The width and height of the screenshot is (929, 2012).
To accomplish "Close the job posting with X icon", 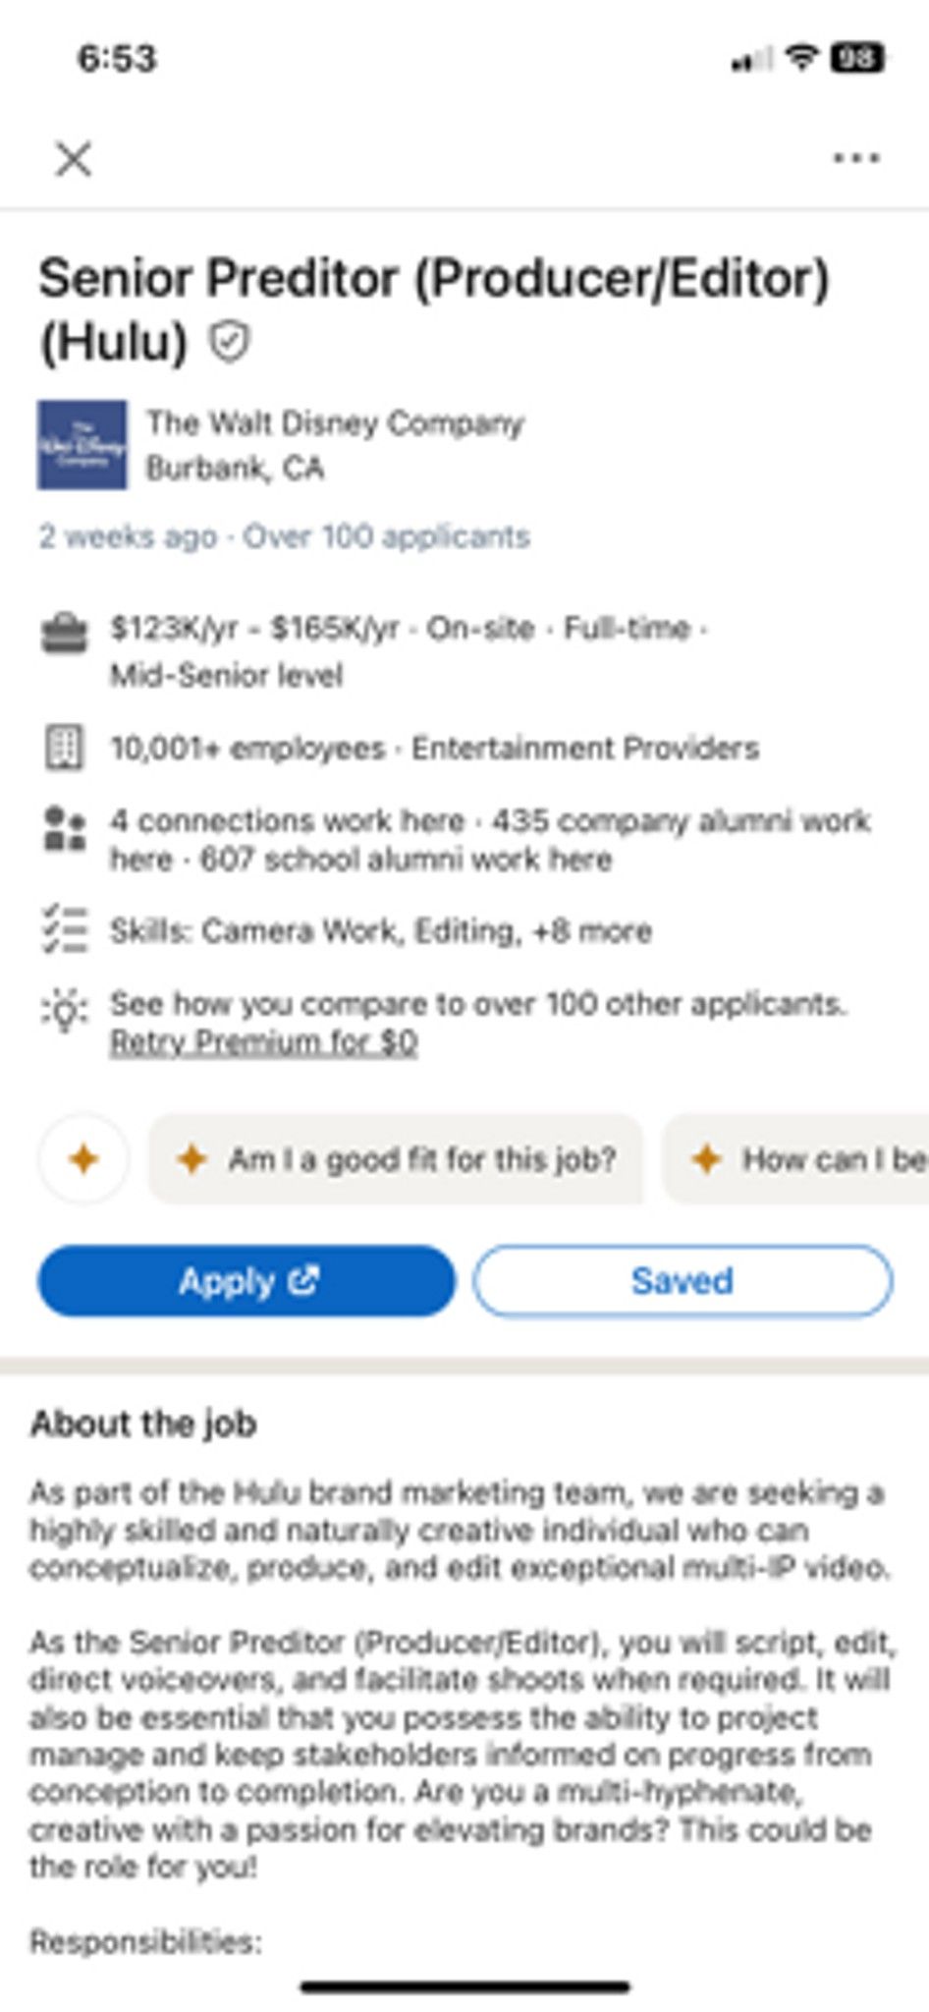I will [x=74, y=158].
